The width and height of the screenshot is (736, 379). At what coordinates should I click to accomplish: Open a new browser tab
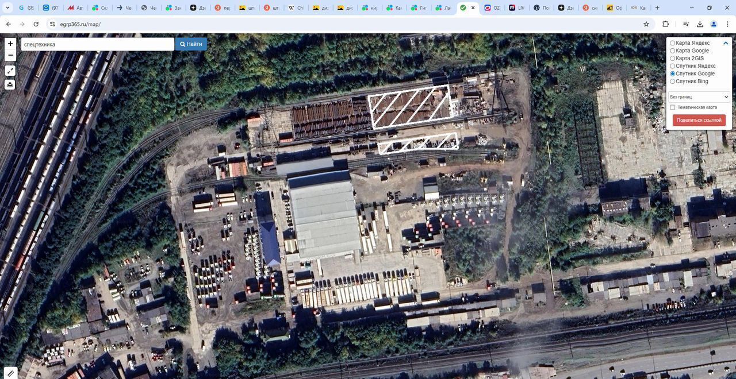[657, 8]
